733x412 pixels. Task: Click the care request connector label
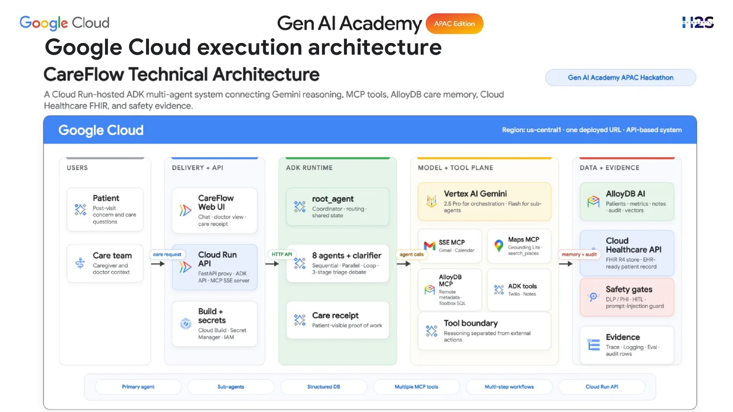tap(167, 254)
